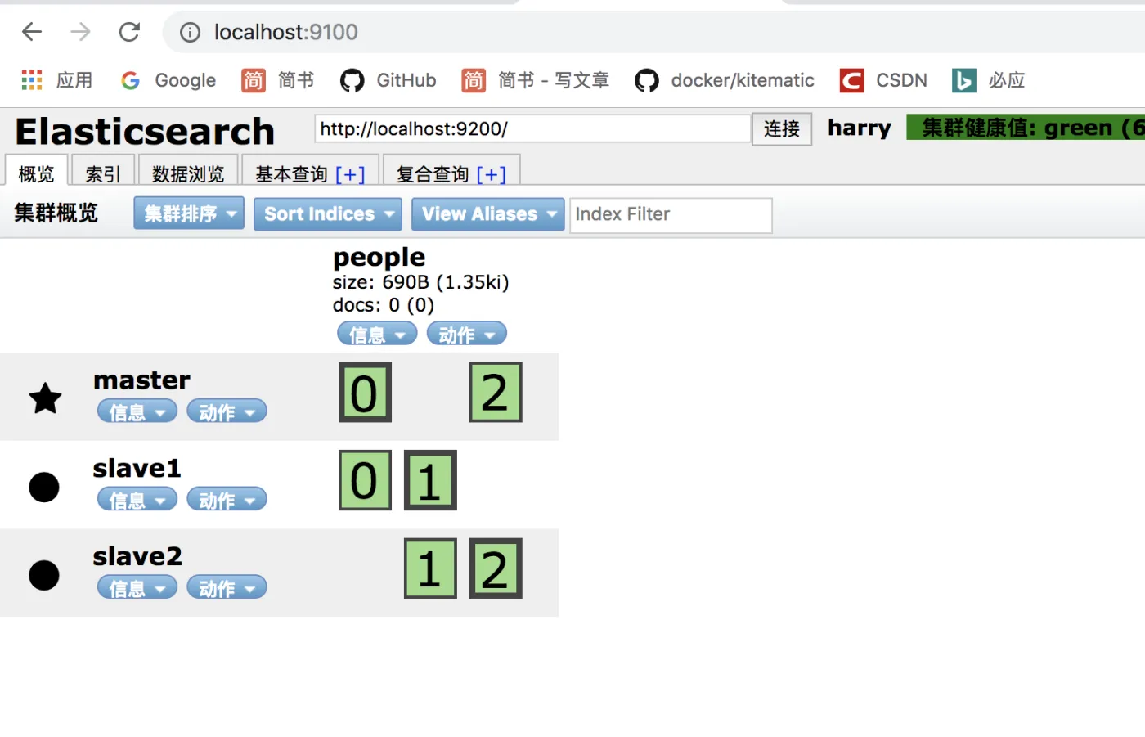Go back with the browser back arrow

pyautogui.click(x=32, y=32)
